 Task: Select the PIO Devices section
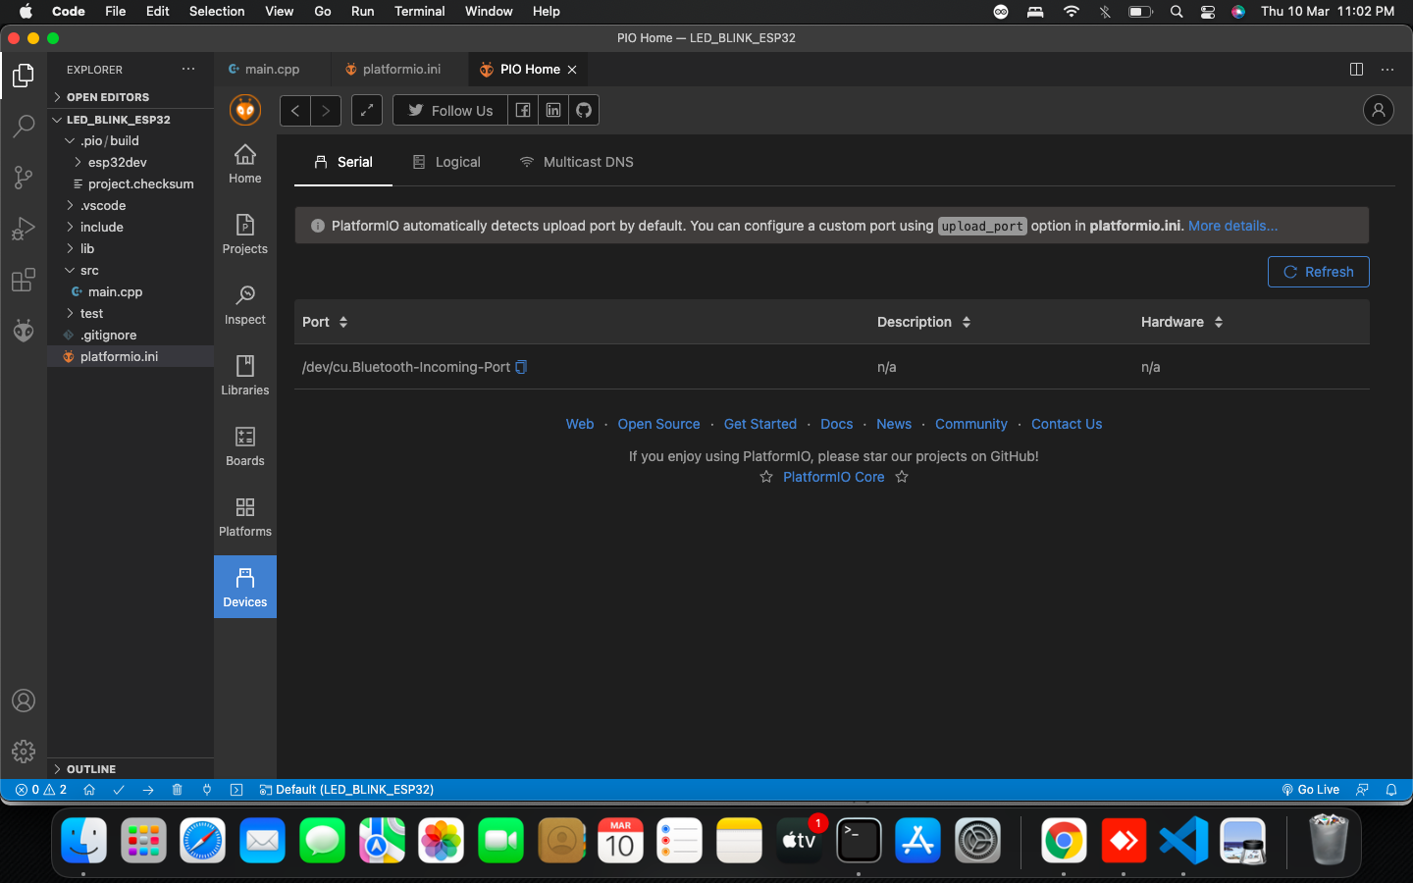(245, 587)
